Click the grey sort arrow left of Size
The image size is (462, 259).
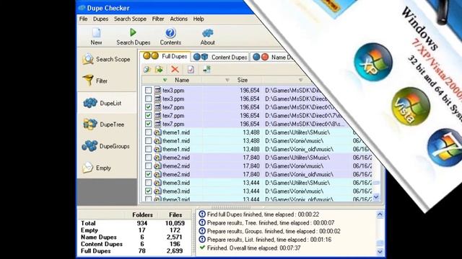[227, 80]
